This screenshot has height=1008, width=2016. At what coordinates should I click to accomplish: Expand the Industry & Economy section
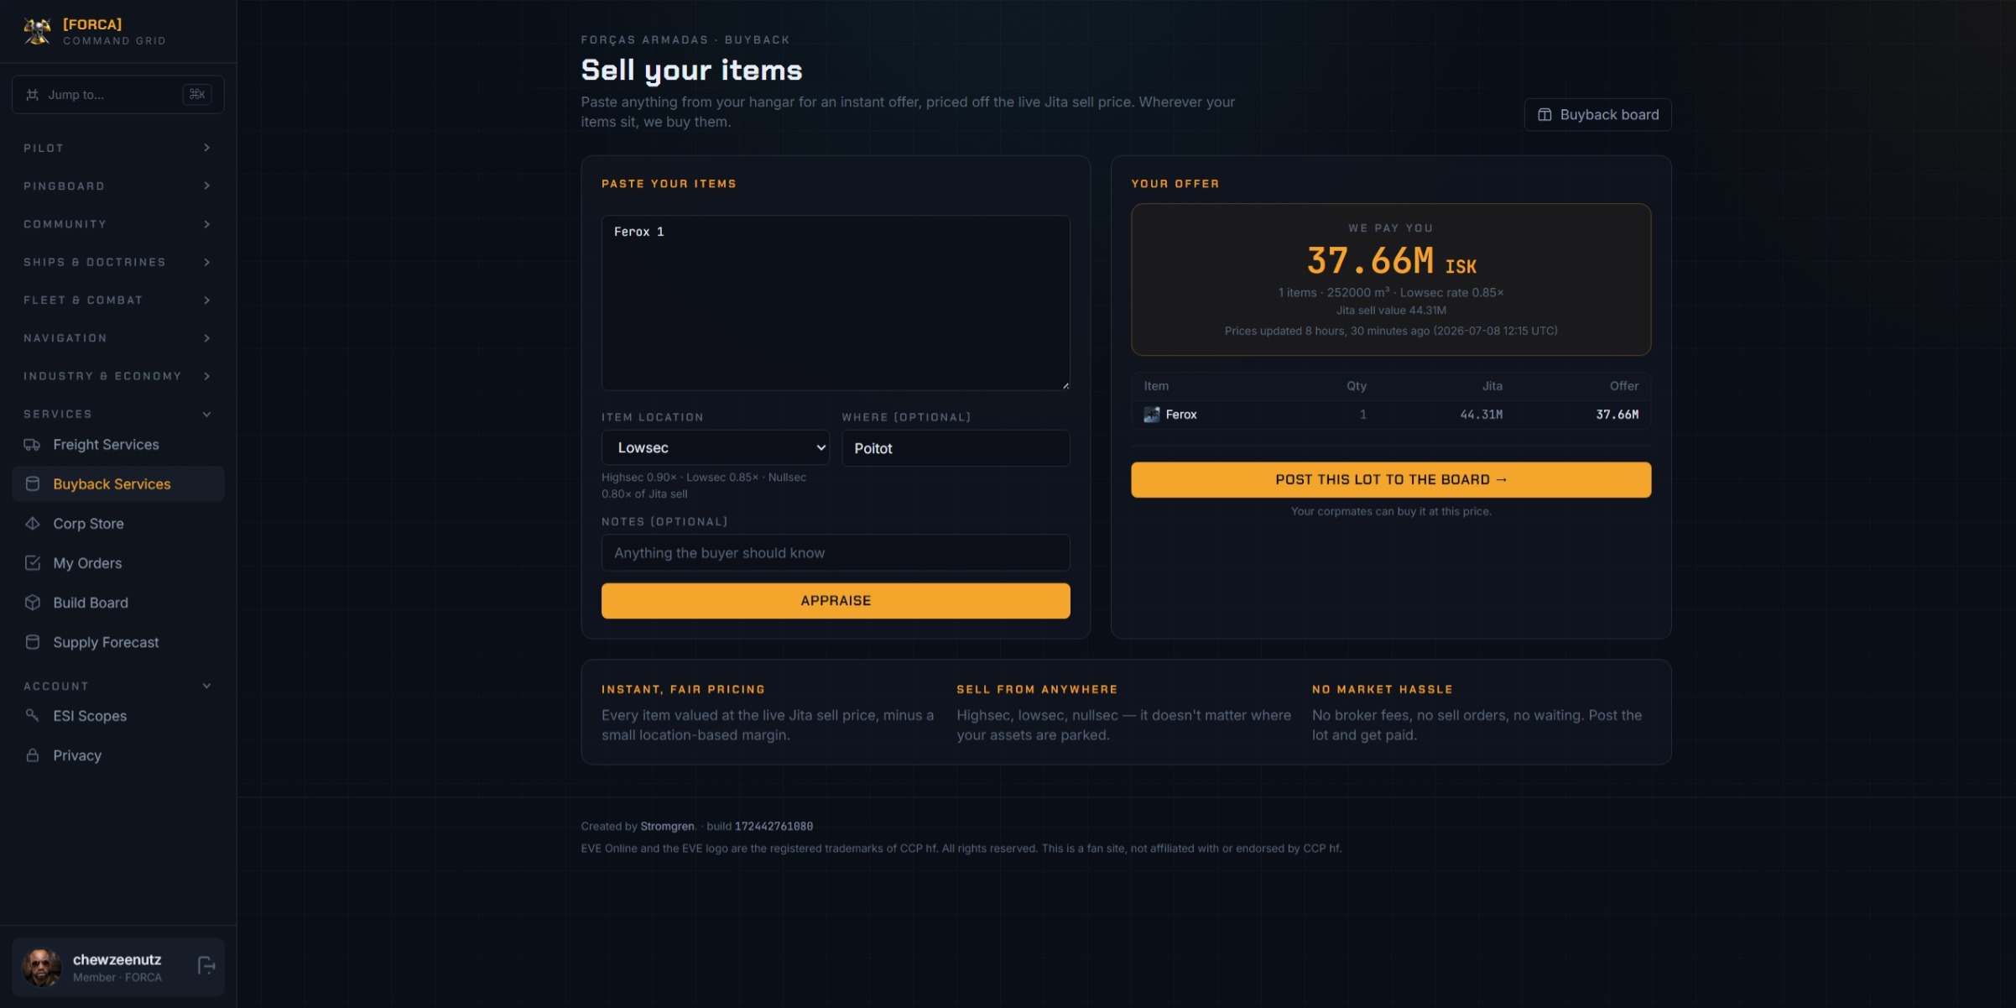pos(117,376)
